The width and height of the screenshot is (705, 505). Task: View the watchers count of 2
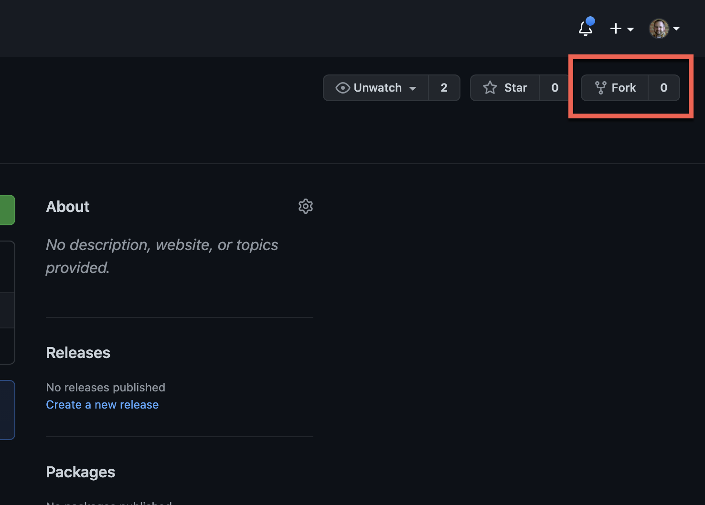tap(444, 88)
